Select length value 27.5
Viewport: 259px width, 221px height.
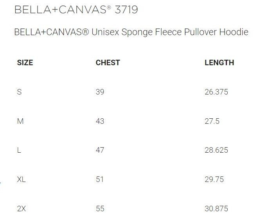coord(212,121)
